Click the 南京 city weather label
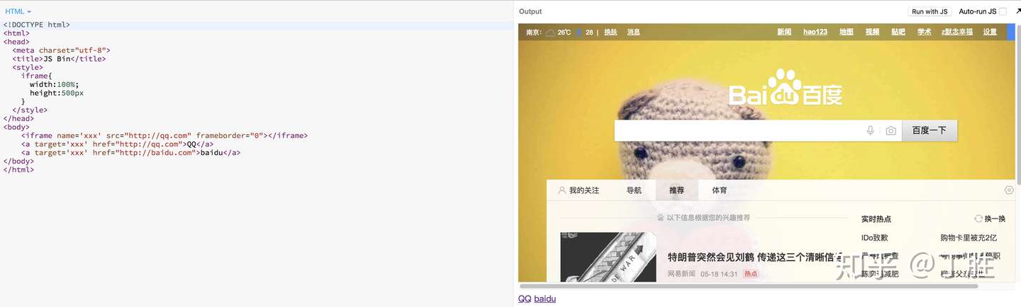 [534, 33]
